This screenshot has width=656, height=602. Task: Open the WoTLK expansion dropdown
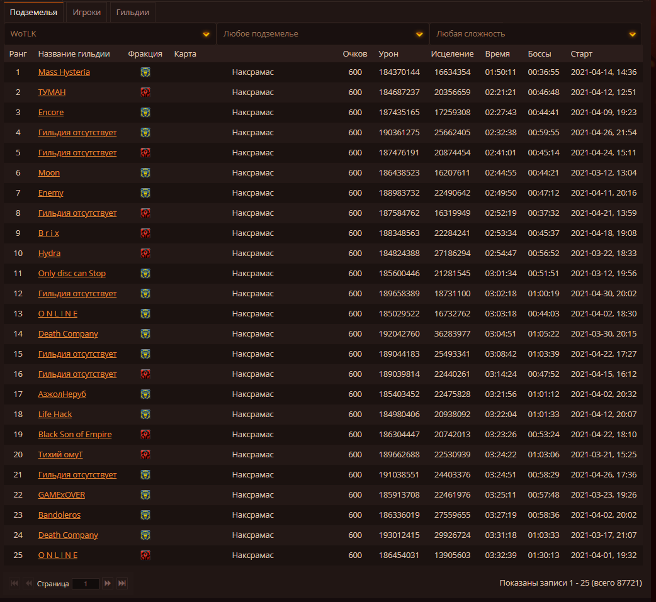tap(110, 34)
